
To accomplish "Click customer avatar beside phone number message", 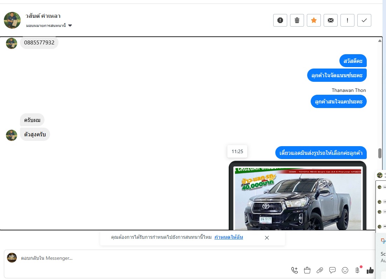I will tap(12, 43).
